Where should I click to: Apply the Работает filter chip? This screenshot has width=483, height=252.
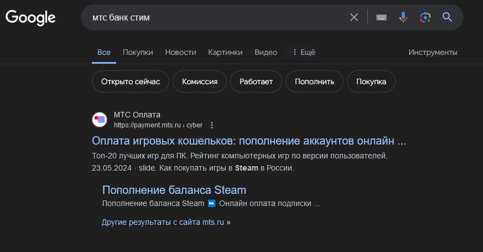click(x=256, y=81)
